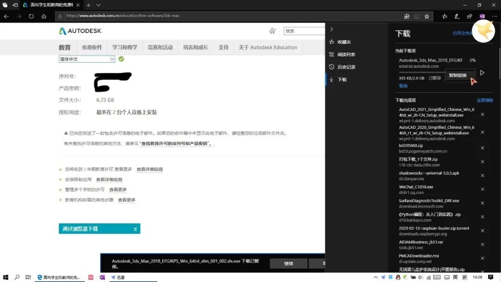Remove bd205660.zip from downloads list
This screenshot has width=501, height=282.
coord(482,148)
